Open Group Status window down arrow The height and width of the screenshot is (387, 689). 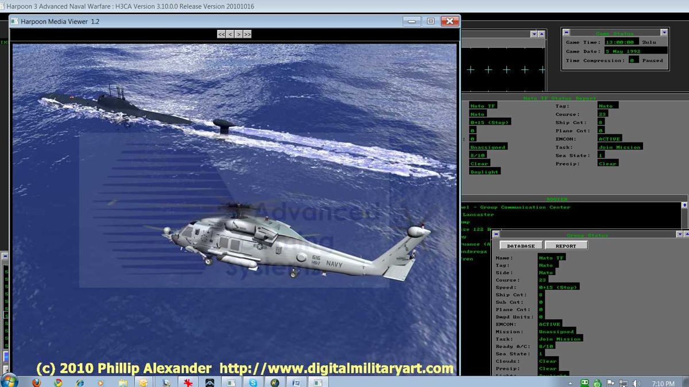pos(679,234)
